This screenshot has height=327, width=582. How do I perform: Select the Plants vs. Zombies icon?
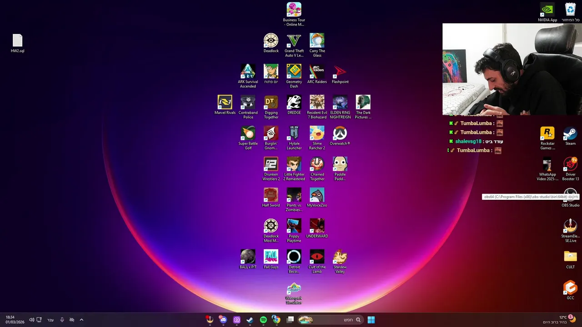pyautogui.click(x=294, y=200)
